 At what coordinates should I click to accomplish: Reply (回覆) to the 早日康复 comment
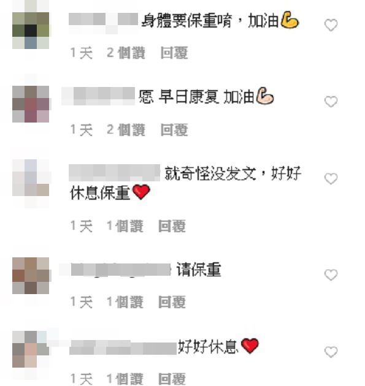tap(174, 130)
